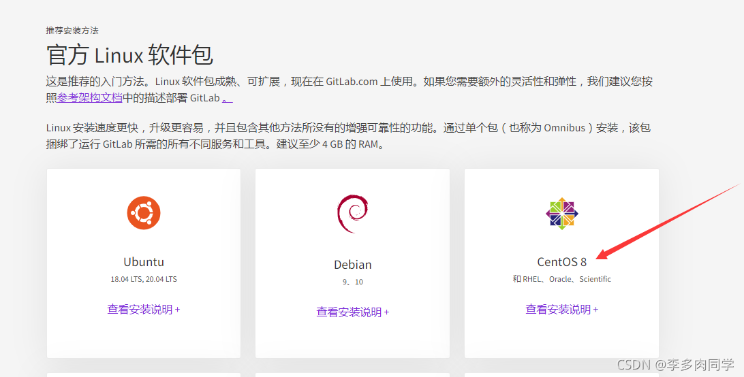Click the CentOS logo icon
Screen dimensions: 744x377
[562, 214]
